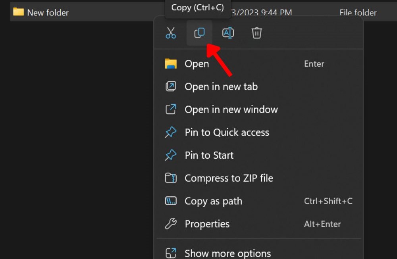Screen dimensions: 397x259
Task: Pin the folder to Quick access
Action: click(x=227, y=132)
